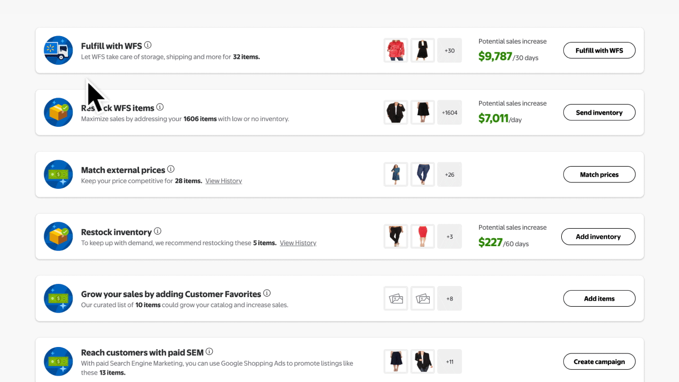Open the Reach customers with paid SEM info icon
Image resolution: width=679 pixels, height=382 pixels.
(x=209, y=351)
